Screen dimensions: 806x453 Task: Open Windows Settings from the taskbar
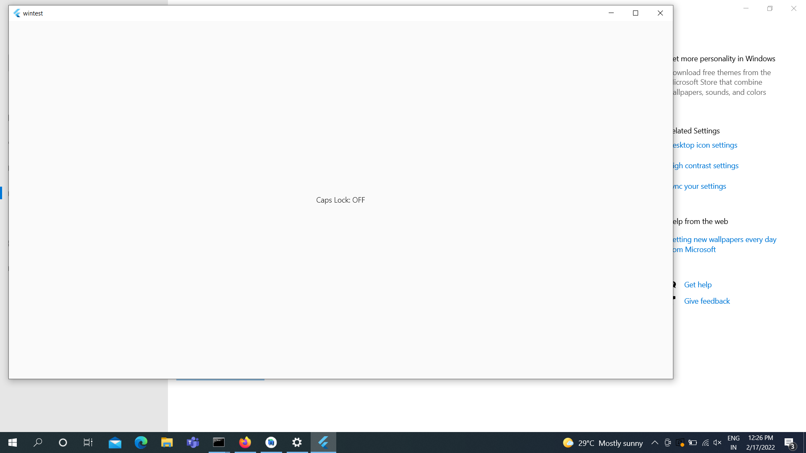(x=297, y=443)
